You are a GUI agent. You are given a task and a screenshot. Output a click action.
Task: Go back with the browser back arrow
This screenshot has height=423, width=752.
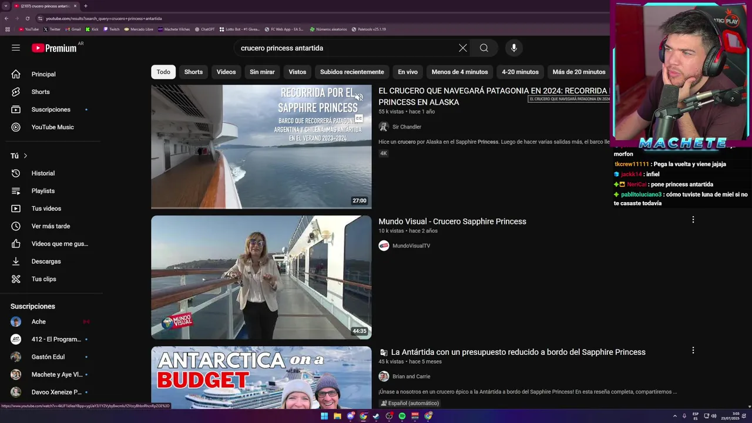coord(6,18)
